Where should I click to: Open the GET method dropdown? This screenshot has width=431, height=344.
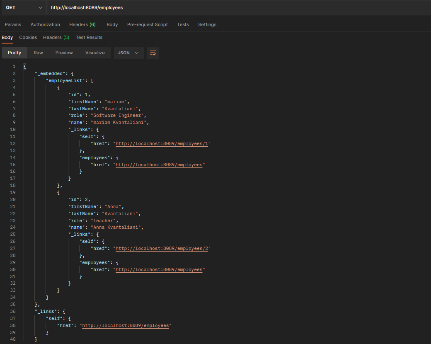click(24, 8)
